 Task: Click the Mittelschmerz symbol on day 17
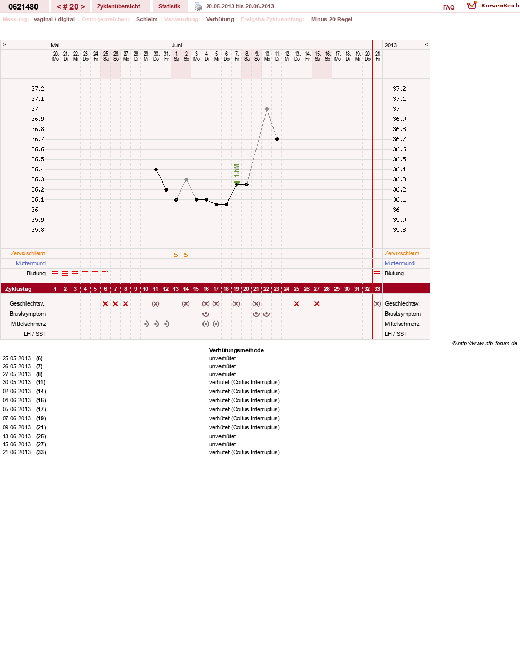tap(216, 324)
